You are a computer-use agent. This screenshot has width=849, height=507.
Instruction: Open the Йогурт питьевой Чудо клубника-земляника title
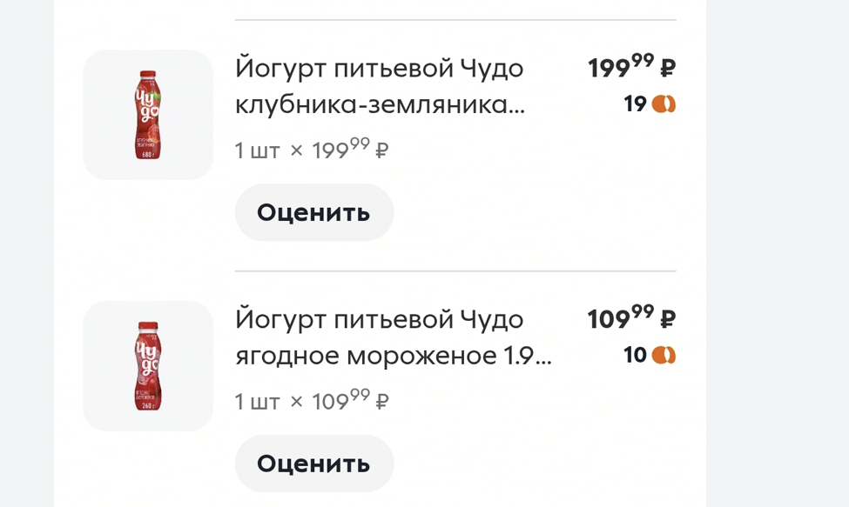(x=381, y=86)
